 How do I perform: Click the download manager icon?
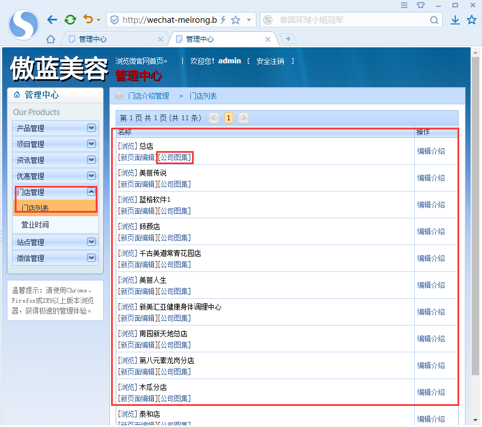pyautogui.click(x=455, y=19)
